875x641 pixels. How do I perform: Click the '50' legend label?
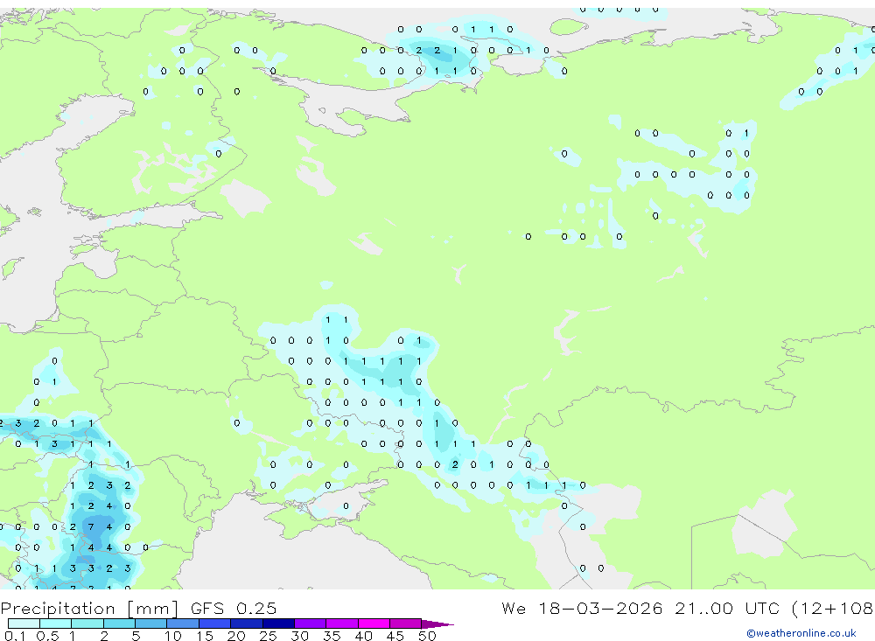point(427,636)
